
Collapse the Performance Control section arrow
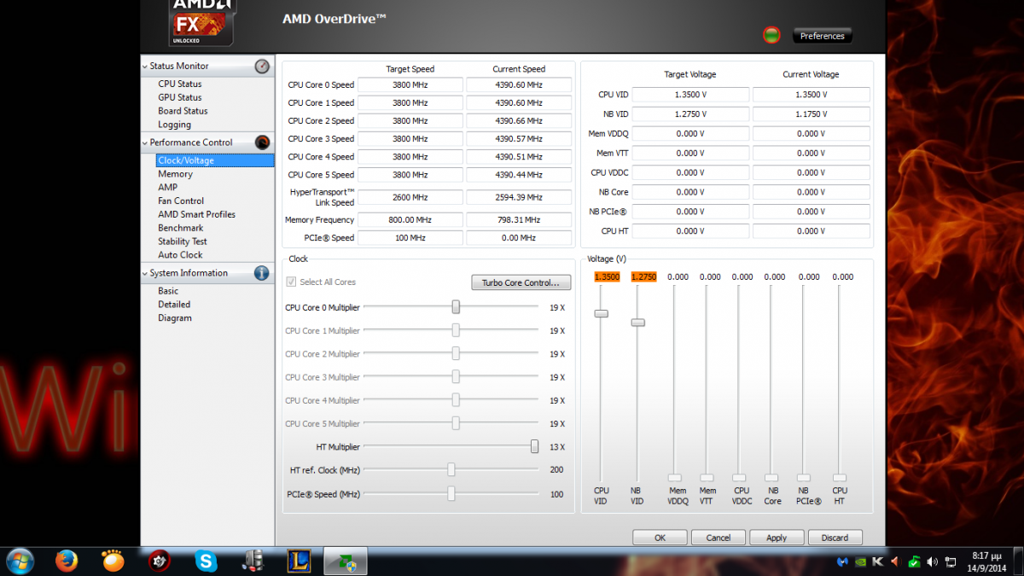(145, 143)
